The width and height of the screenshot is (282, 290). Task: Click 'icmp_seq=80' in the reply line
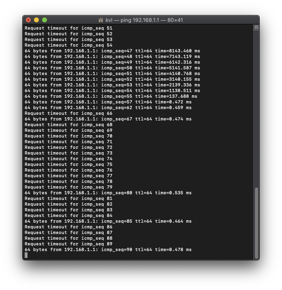(117, 193)
